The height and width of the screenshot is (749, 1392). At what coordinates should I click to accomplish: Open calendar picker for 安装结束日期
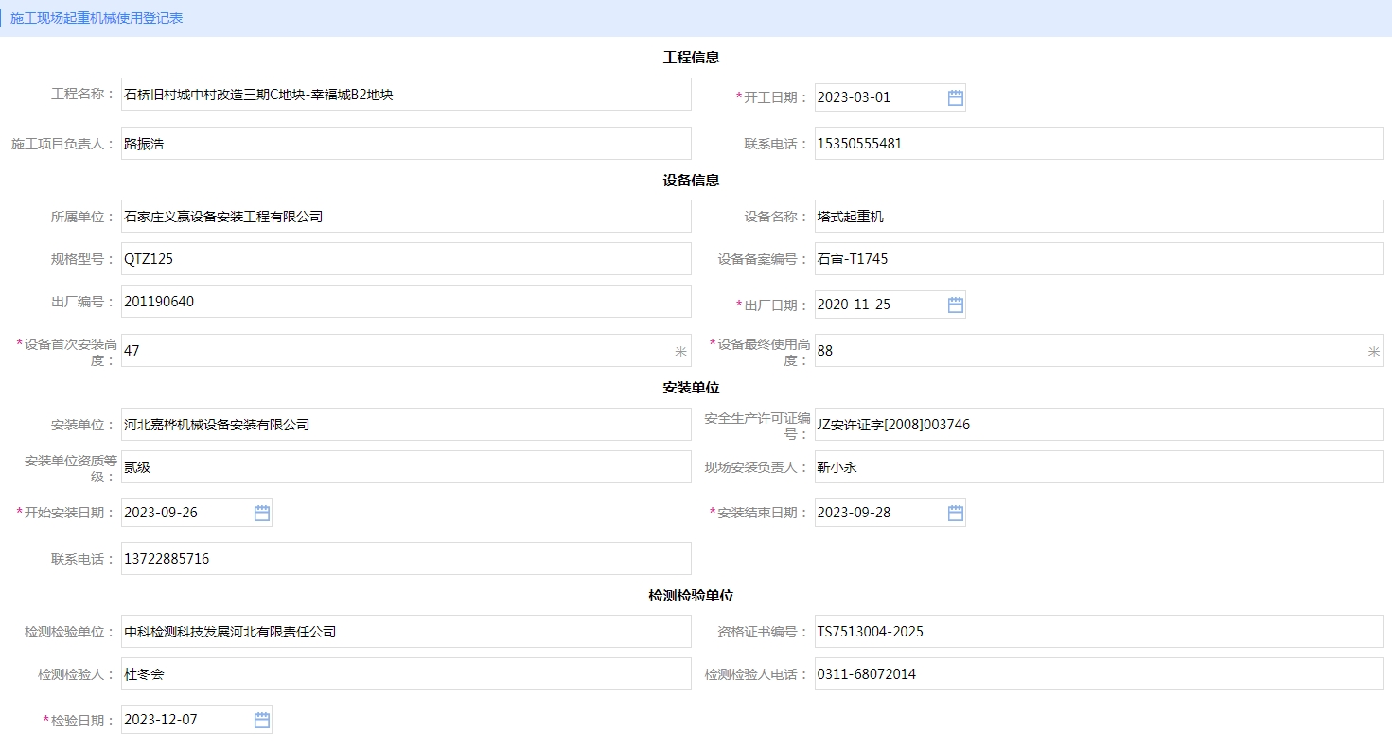click(x=955, y=513)
